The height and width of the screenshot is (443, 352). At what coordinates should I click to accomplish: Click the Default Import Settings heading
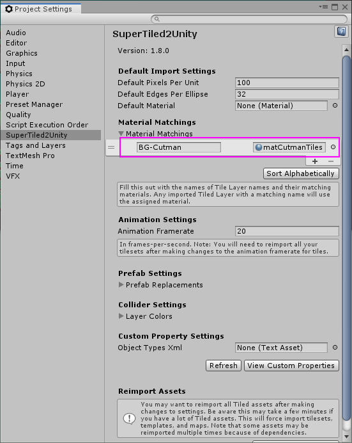point(167,71)
